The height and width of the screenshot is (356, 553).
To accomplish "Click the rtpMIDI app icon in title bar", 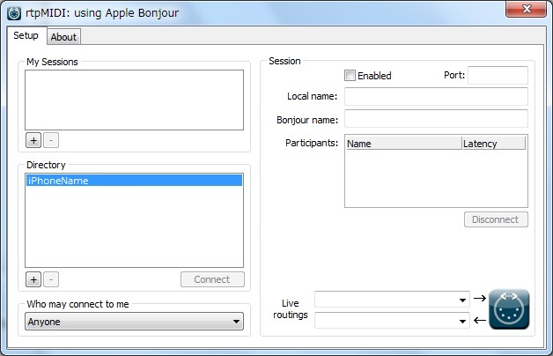I will tap(14, 13).
